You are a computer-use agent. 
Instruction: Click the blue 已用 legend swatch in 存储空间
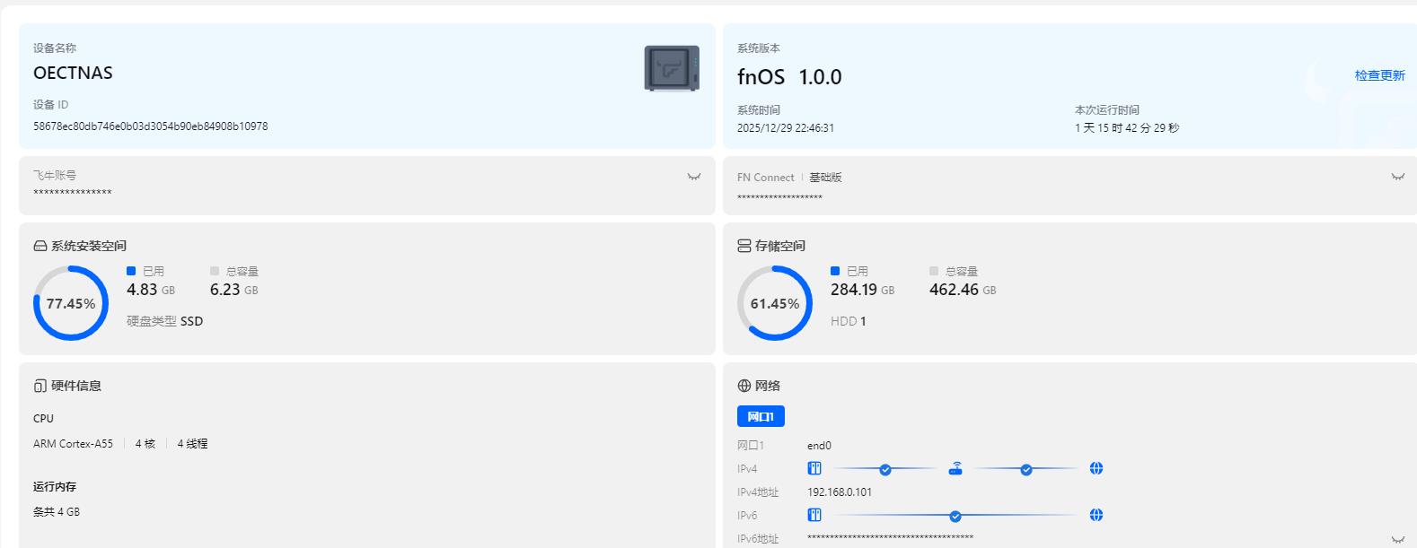click(835, 271)
